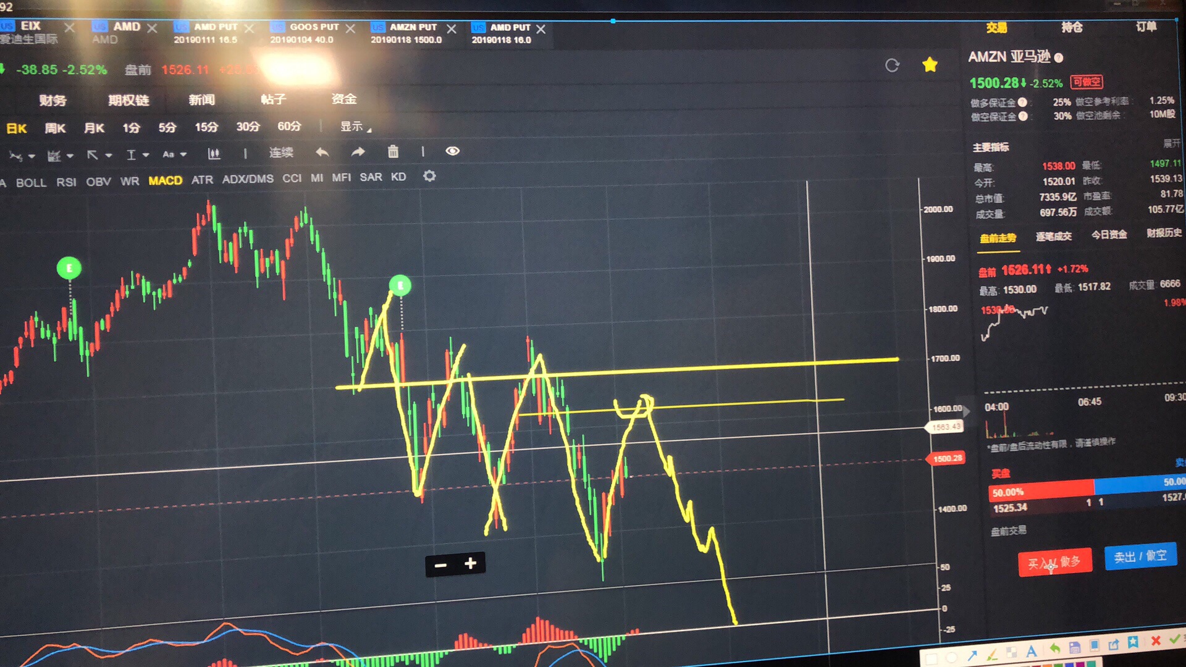Viewport: 1186px width, 667px height.
Task: Switch to AMZN PUT 20190118 1500.0 tab
Action: [406, 33]
